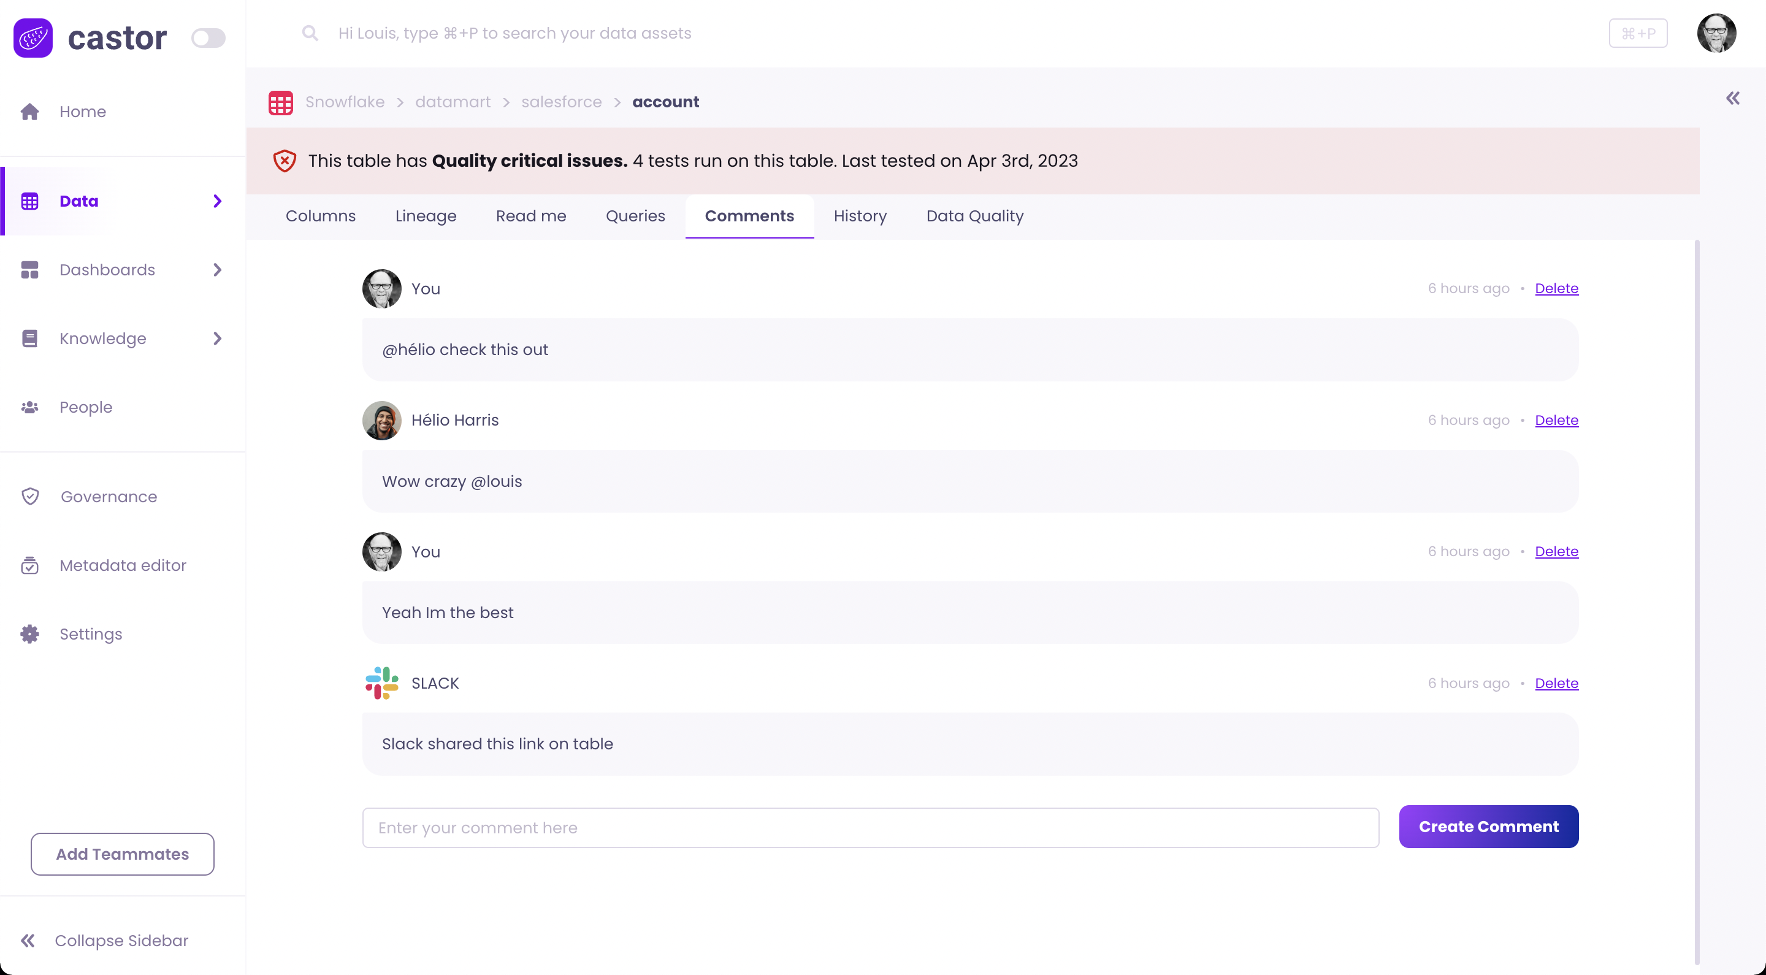Expand the Knowledge submenu arrow
The width and height of the screenshot is (1766, 975).
point(217,338)
